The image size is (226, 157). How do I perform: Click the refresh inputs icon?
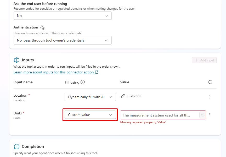210,82
